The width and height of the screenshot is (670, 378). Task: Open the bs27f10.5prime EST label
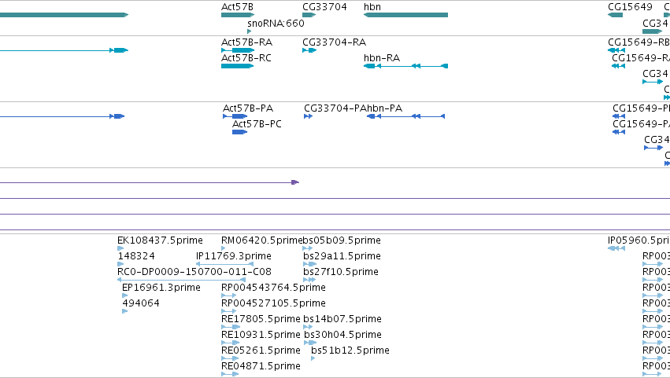341,272
